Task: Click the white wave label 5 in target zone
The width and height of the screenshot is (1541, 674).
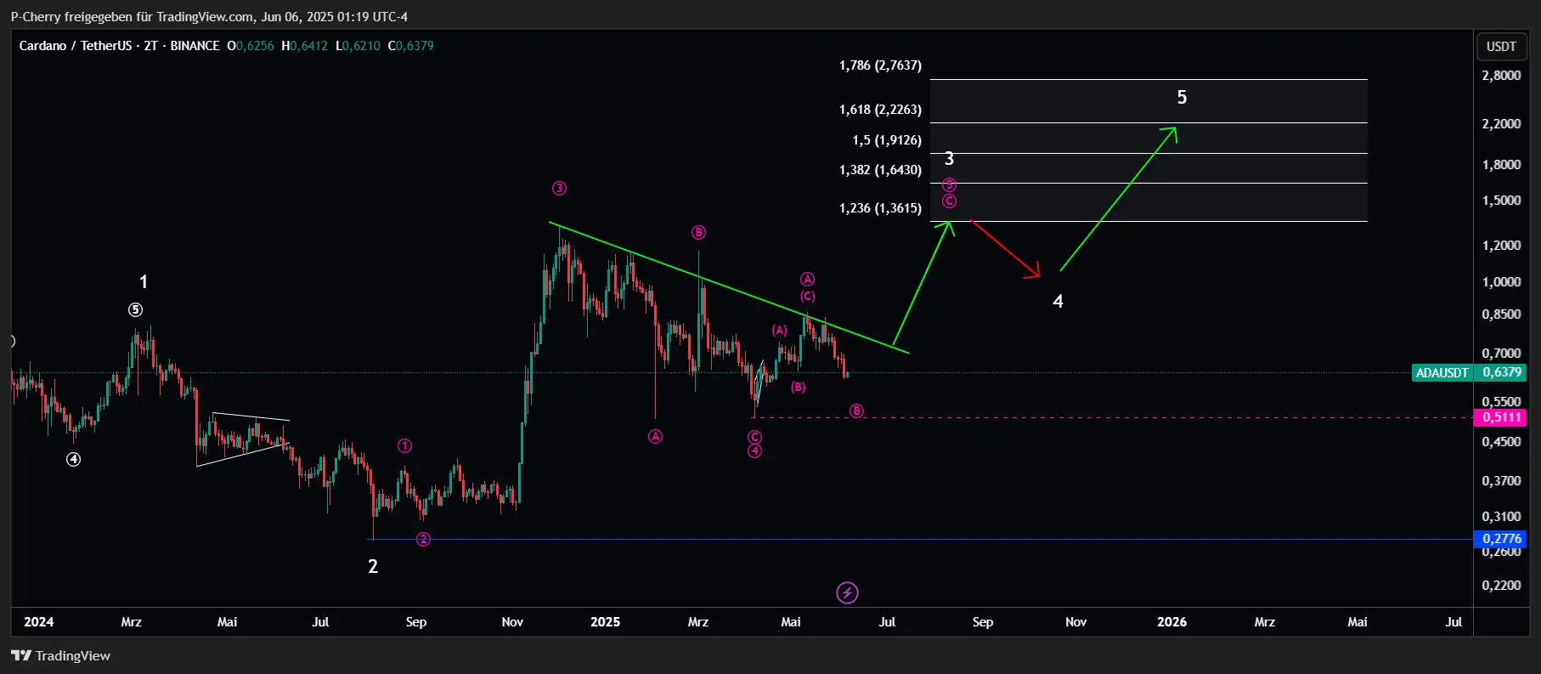Action: coord(1182,98)
